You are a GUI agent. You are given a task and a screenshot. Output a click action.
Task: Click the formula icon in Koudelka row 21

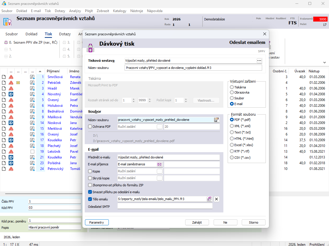(x=32, y=157)
